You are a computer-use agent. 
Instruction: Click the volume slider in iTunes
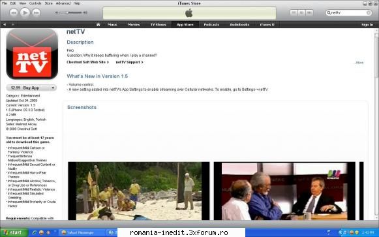[70, 12]
